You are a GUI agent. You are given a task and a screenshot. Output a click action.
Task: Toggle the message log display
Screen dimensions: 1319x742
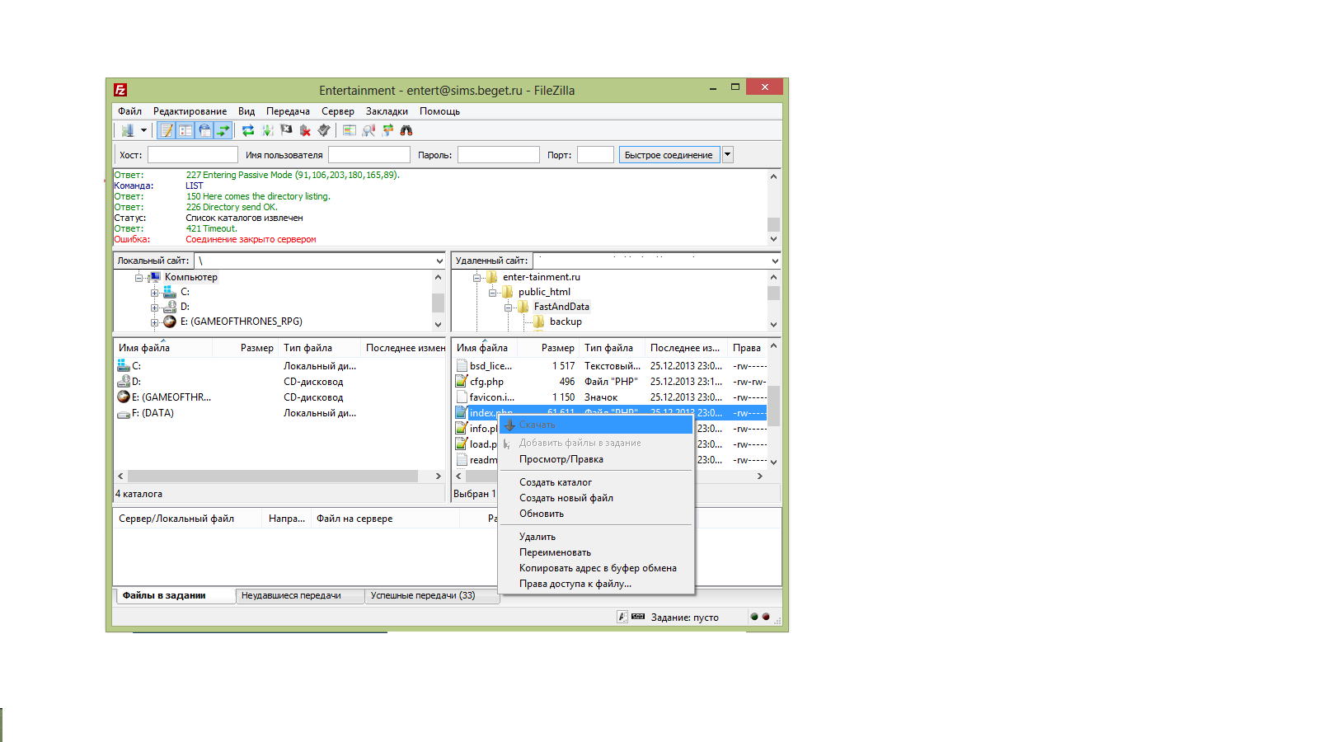[167, 130]
